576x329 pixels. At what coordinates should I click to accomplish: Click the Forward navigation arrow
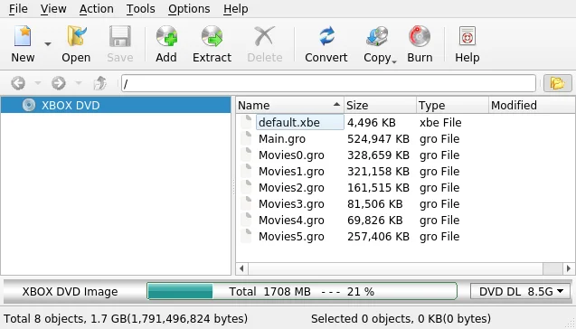(59, 83)
